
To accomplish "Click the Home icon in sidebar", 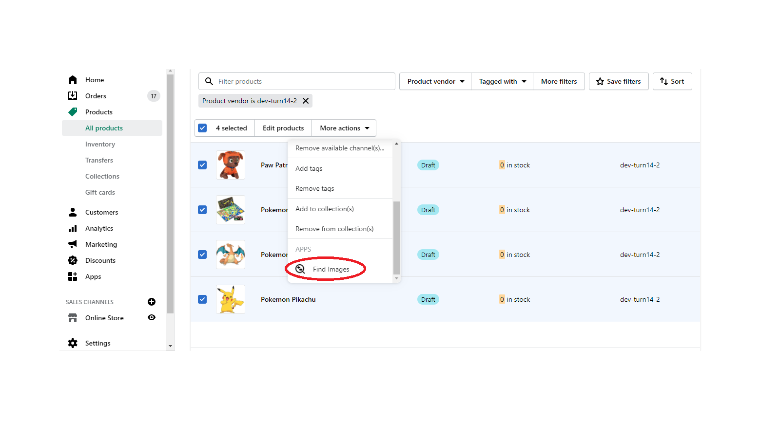I will click(73, 80).
